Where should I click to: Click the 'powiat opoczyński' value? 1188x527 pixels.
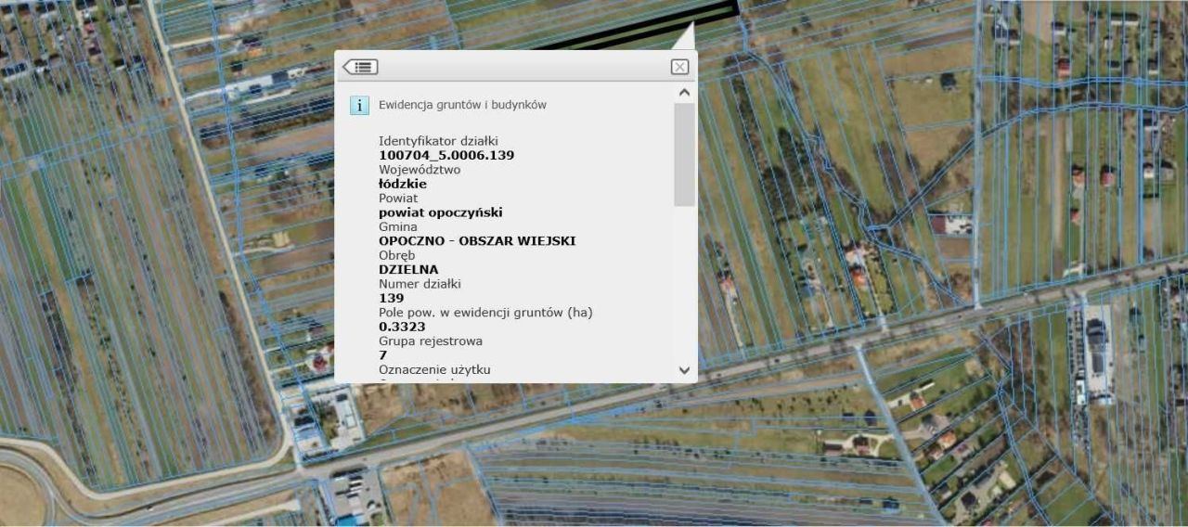(x=440, y=212)
